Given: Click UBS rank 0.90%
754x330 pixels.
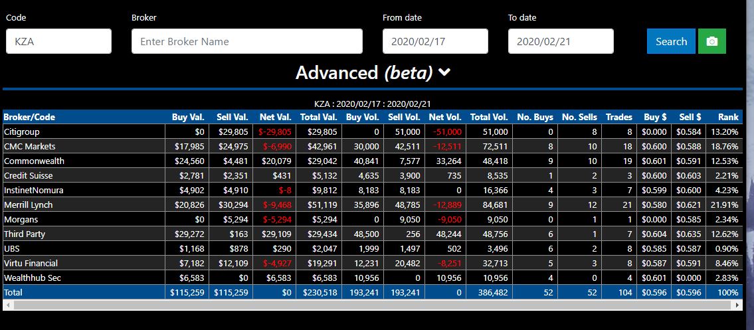Looking at the screenshot, I should 728,249.
